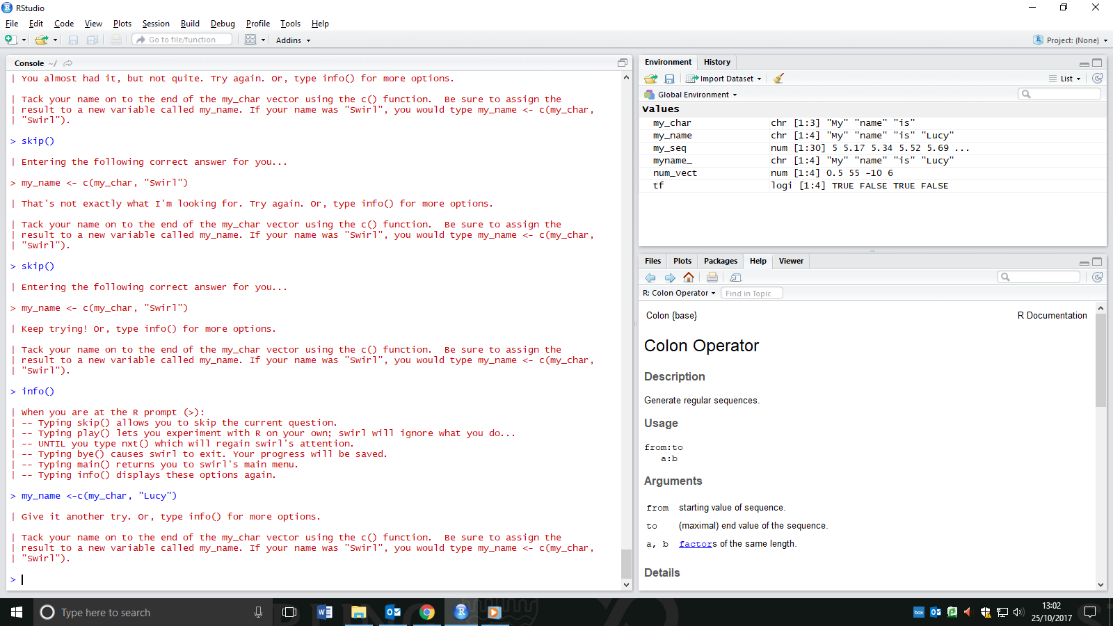The image size is (1113, 626).
Task: Follow the 'factors' link in Help
Action: tap(696, 544)
